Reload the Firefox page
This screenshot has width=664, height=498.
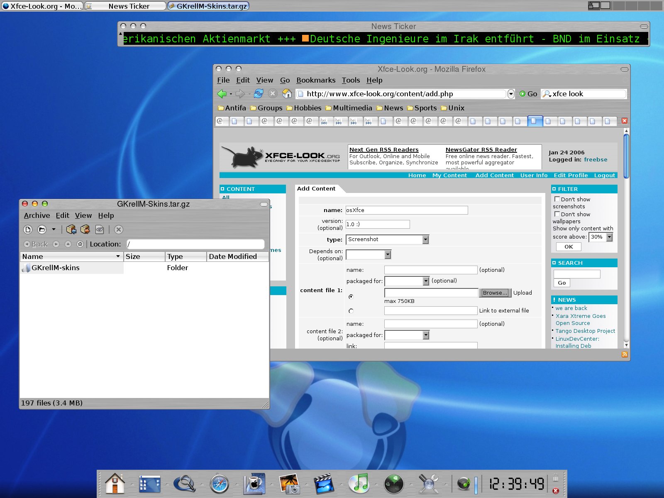[258, 94]
